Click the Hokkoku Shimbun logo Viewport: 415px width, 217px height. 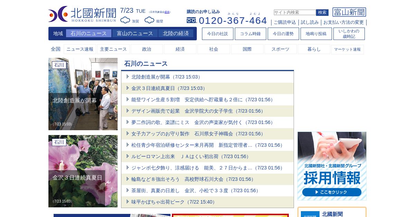[82, 14]
